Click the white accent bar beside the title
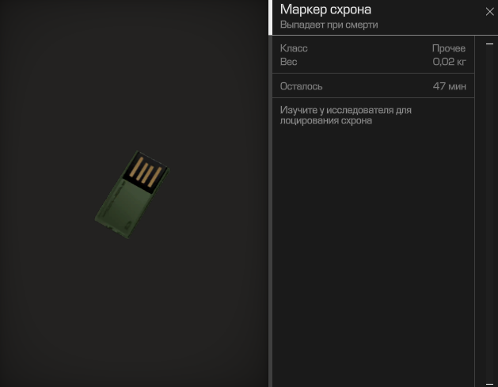Viewport: 498px width, 387px height. click(x=272, y=17)
